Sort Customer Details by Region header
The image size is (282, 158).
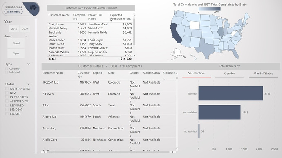tap(97, 73)
